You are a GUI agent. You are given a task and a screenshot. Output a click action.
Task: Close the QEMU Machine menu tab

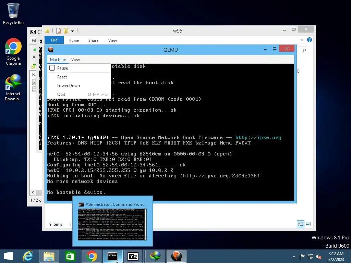(58, 60)
